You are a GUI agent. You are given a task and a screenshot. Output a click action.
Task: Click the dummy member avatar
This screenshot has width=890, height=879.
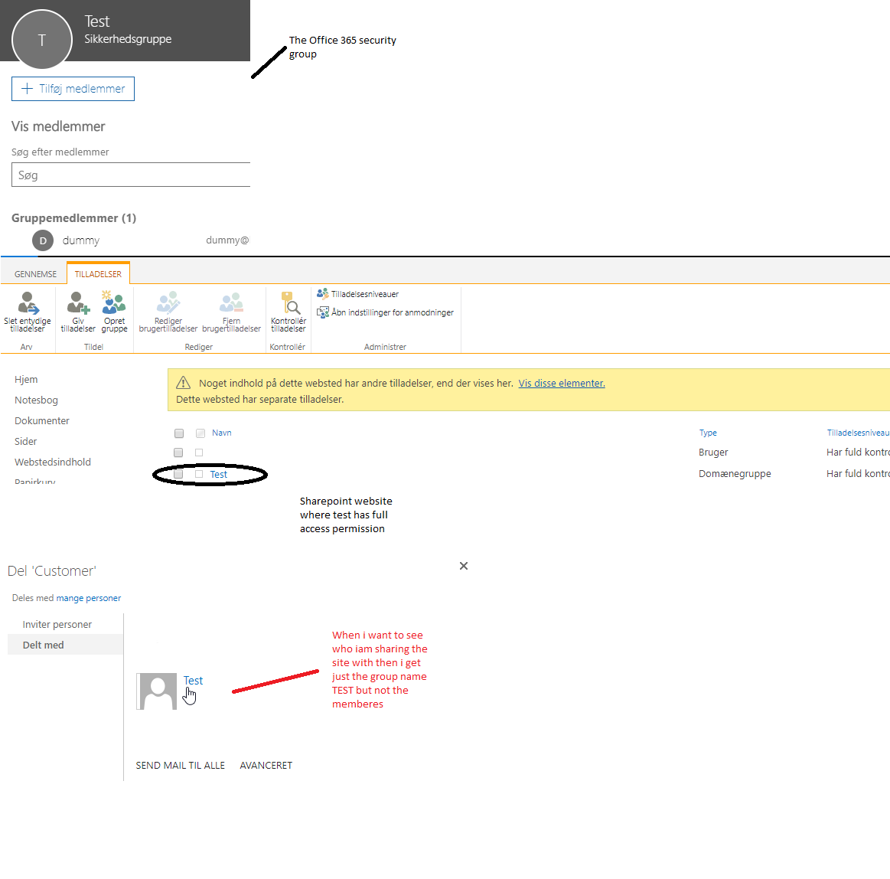[x=43, y=240]
